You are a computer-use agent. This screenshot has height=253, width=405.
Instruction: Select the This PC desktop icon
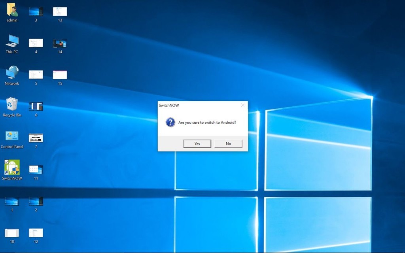point(12,42)
